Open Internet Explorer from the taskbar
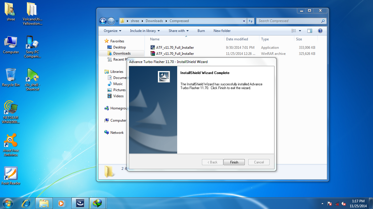 click(x=26, y=203)
